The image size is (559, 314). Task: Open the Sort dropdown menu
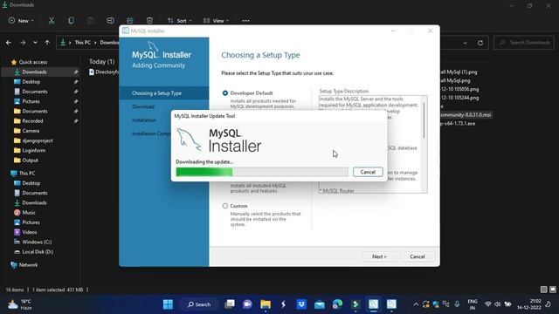coord(180,21)
